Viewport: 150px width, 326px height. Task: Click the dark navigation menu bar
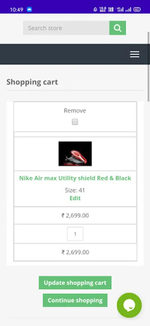[x=75, y=54]
